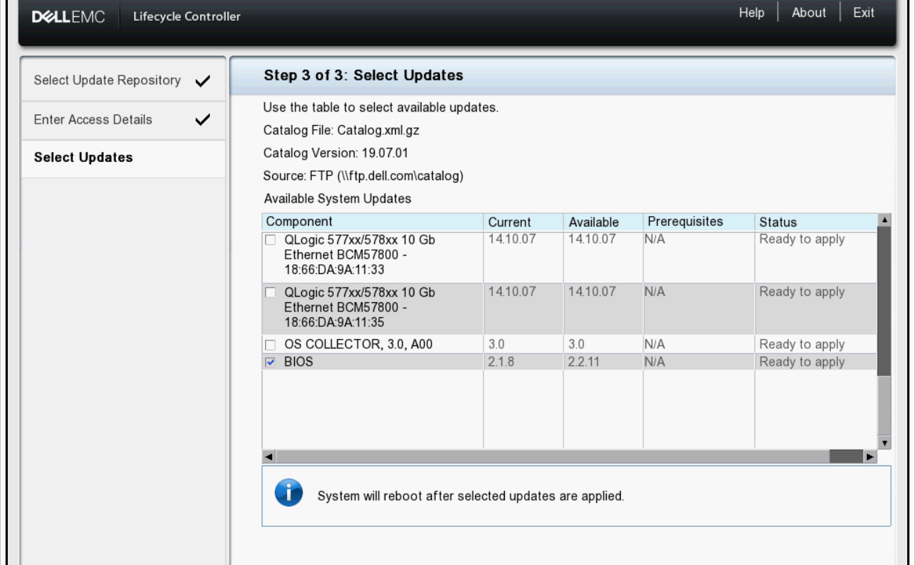Click Catalog Version: 19.07.01 text
Image resolution: width=915 pixels, height=565 pixels.
[x=336, y=153]
